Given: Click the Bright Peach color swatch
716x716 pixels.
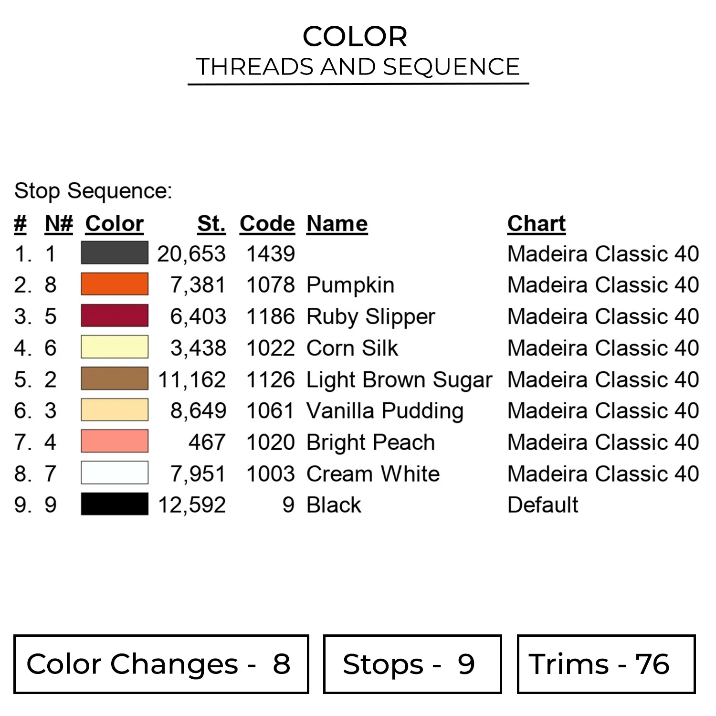Looking at the screenshot, I should click(x=115, y=442).
